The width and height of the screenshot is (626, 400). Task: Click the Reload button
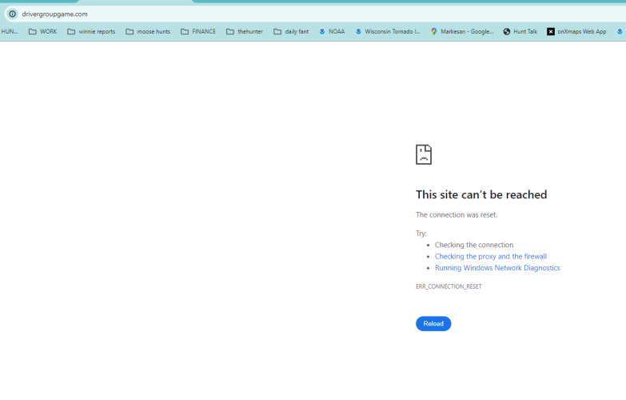point(433,324)
